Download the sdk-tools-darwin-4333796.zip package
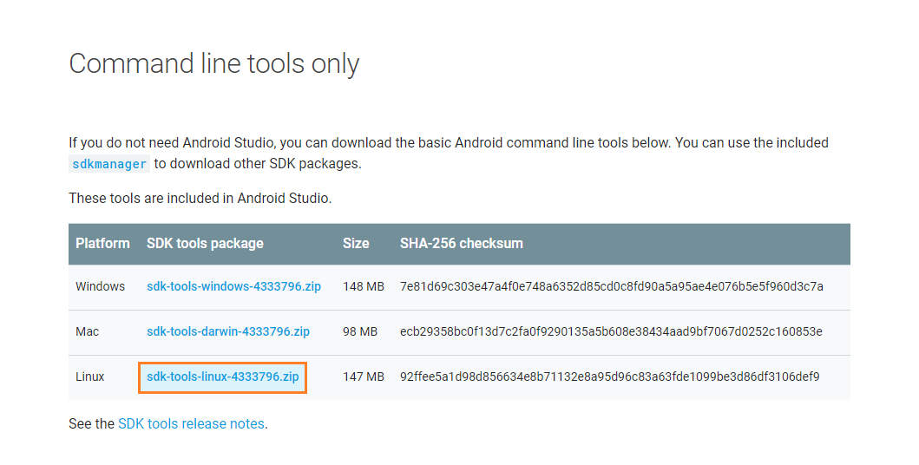This screenshot has width=919, height=465. [227, 331]
